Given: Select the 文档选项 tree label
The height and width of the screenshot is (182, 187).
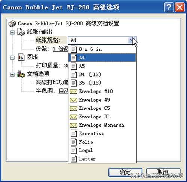Looking at the screenshot, I should [38, 74].
